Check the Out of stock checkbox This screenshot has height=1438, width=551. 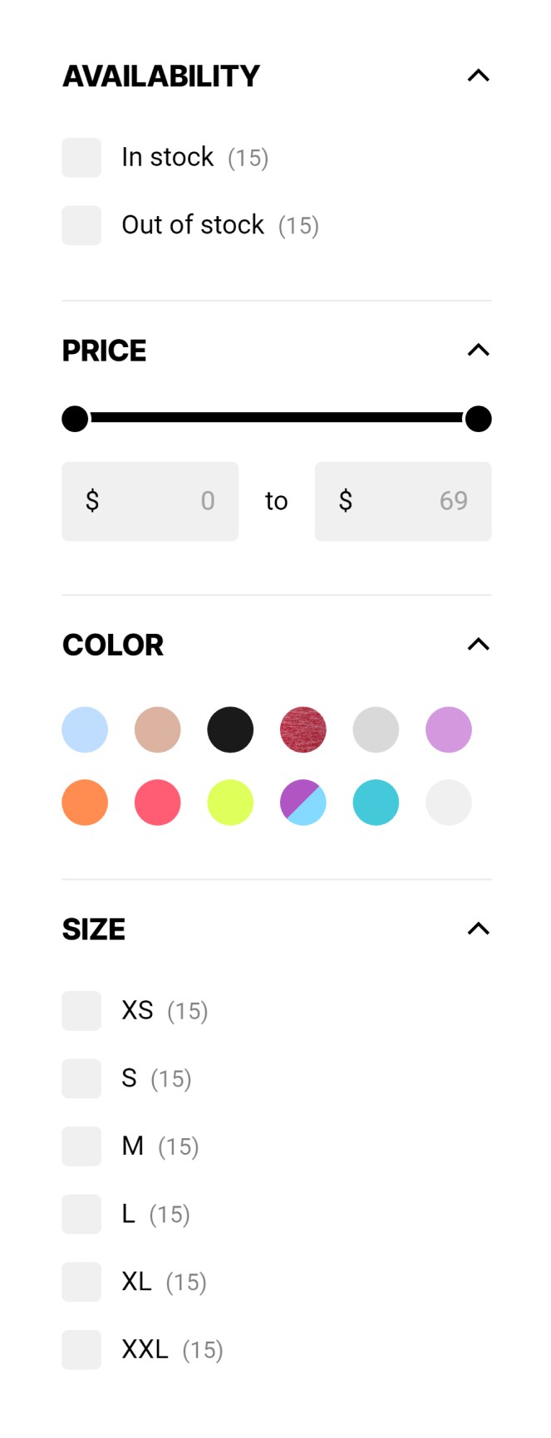[81, 225]
